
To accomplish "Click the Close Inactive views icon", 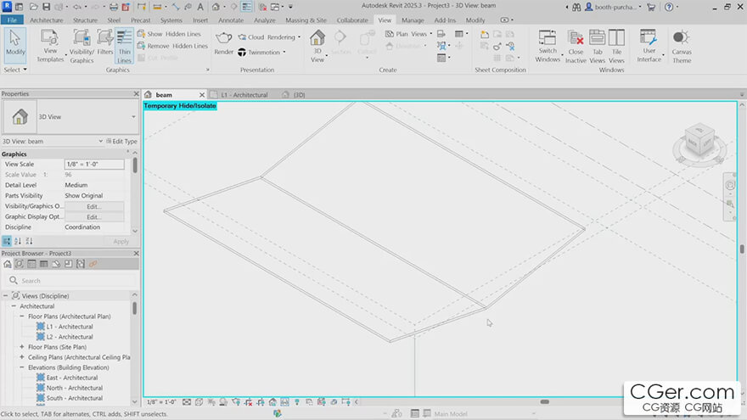I will pos(576,46).
